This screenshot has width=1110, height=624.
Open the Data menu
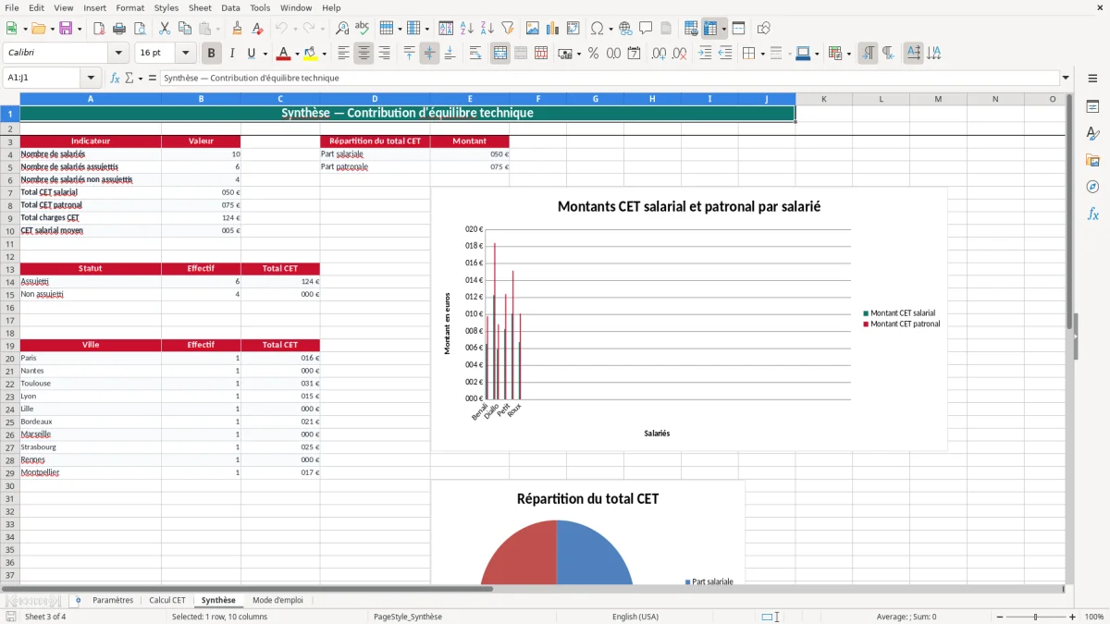click(230, 7)
